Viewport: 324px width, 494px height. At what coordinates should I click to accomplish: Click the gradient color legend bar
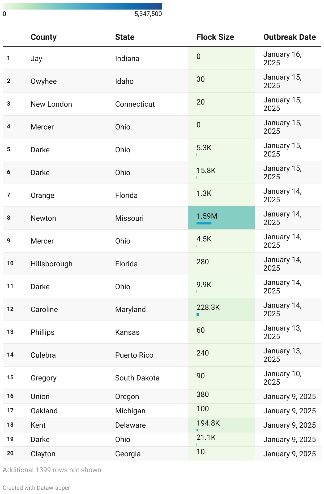(82, 6)
